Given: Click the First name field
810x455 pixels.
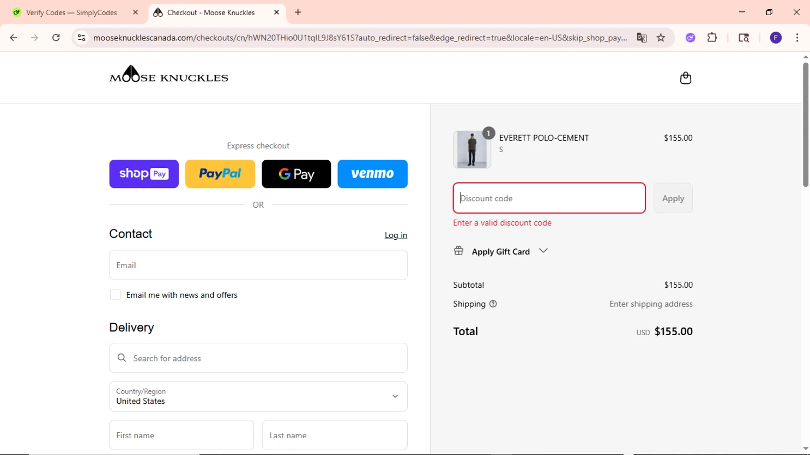Looking at the screenshot, I should (x=181, y=435).
